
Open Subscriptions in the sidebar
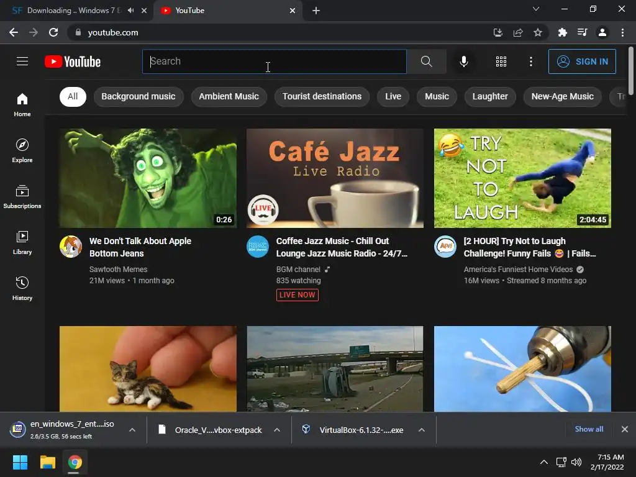tap(22, 196)
